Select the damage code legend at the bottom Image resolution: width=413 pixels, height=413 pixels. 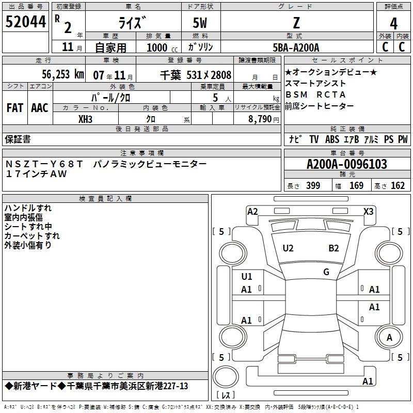coord(181,407)
